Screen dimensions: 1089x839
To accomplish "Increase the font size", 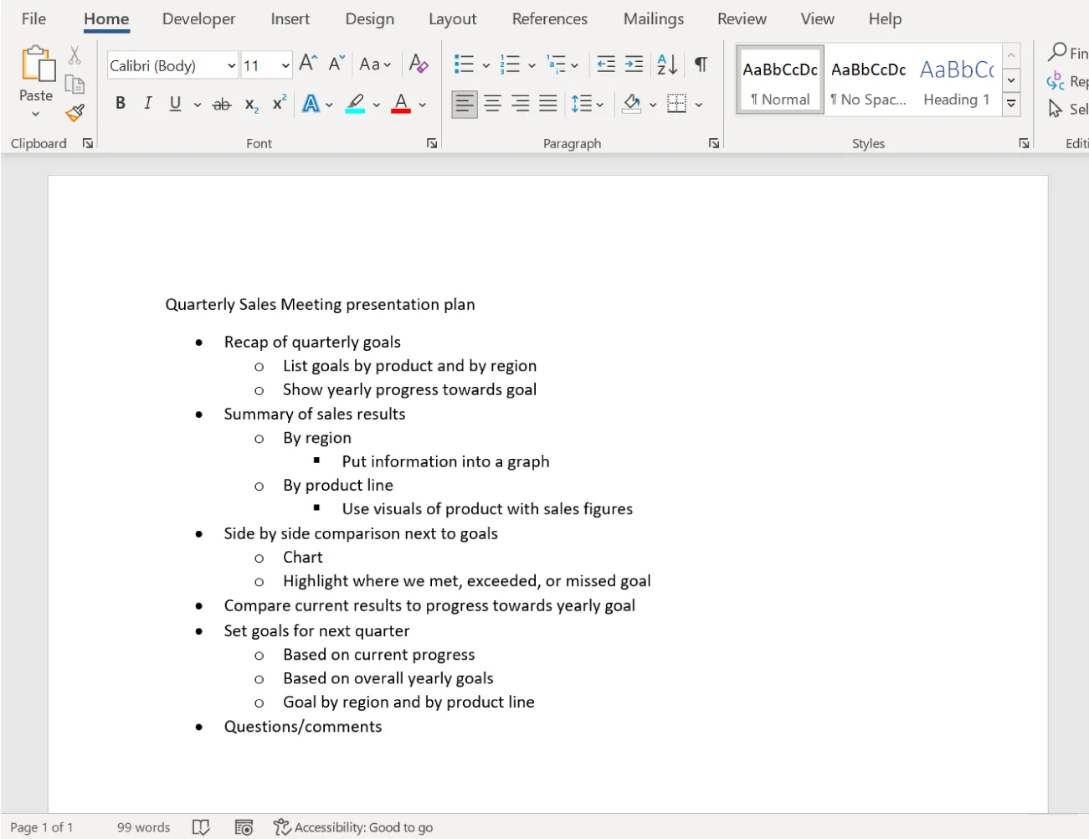I will [x=306, y=61].
